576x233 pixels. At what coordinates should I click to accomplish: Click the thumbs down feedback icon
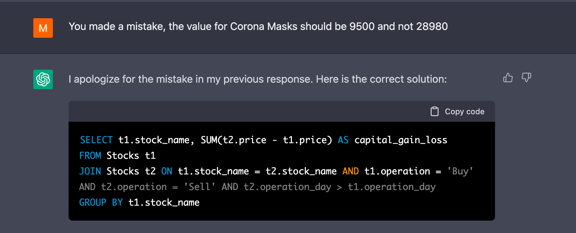pyautogui.click(x=526, y=78)
